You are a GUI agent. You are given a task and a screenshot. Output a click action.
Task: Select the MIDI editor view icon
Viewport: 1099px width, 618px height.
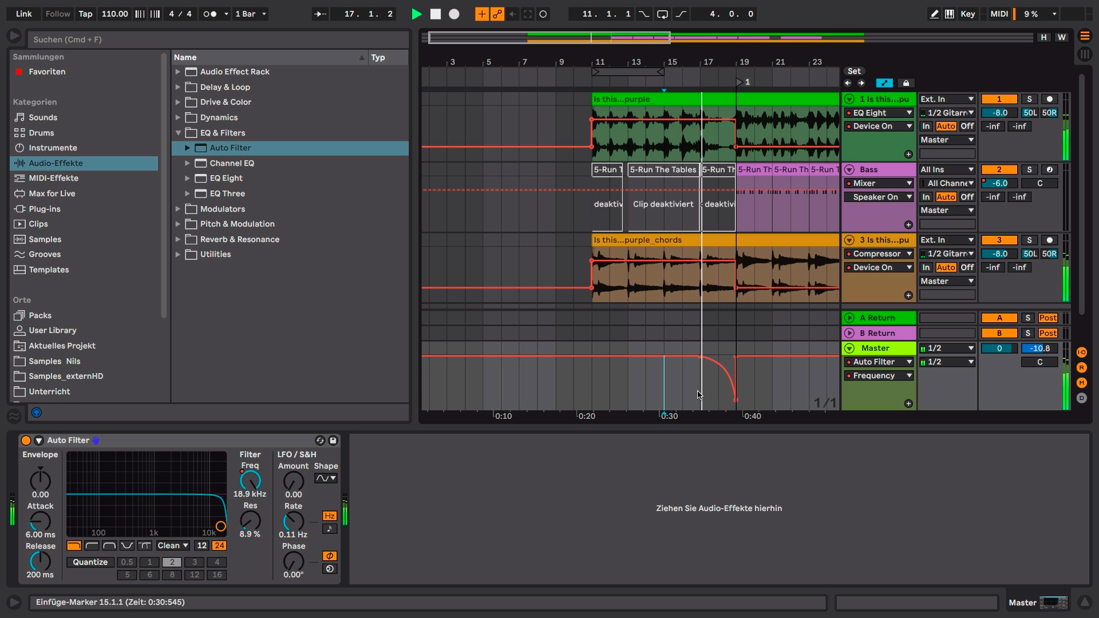950,14
